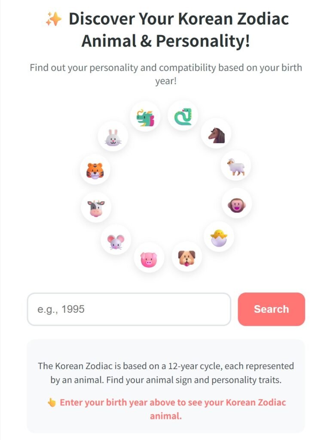
Task: Choose the Sheep zodiac icon
Action: click(x=235, y=167)
